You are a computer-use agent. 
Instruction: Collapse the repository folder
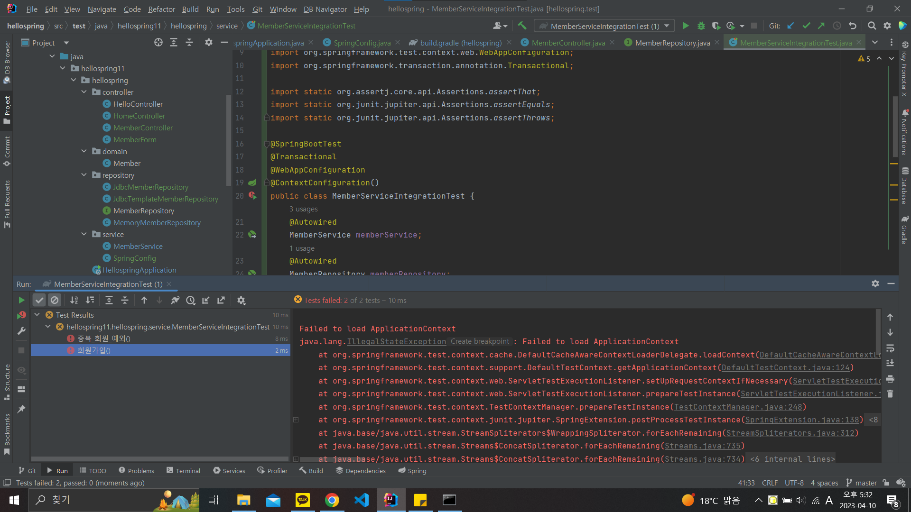pos(84,175)
